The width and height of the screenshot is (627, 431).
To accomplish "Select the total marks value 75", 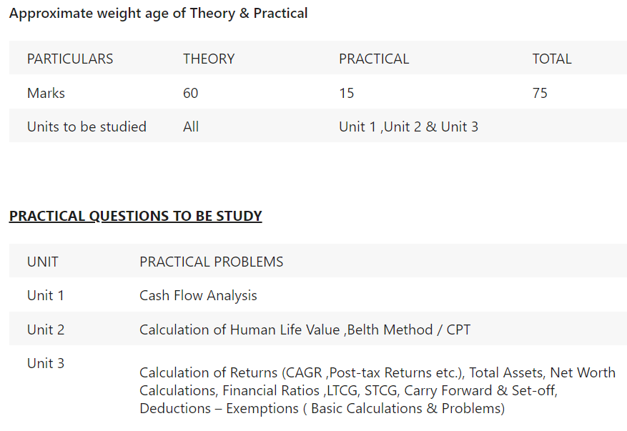I will [540, 93].
